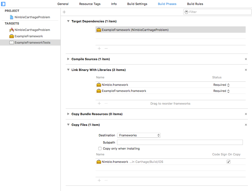Collapse the Target Dependencies section
Screen dimensions: 252x191
pos(68,21)
